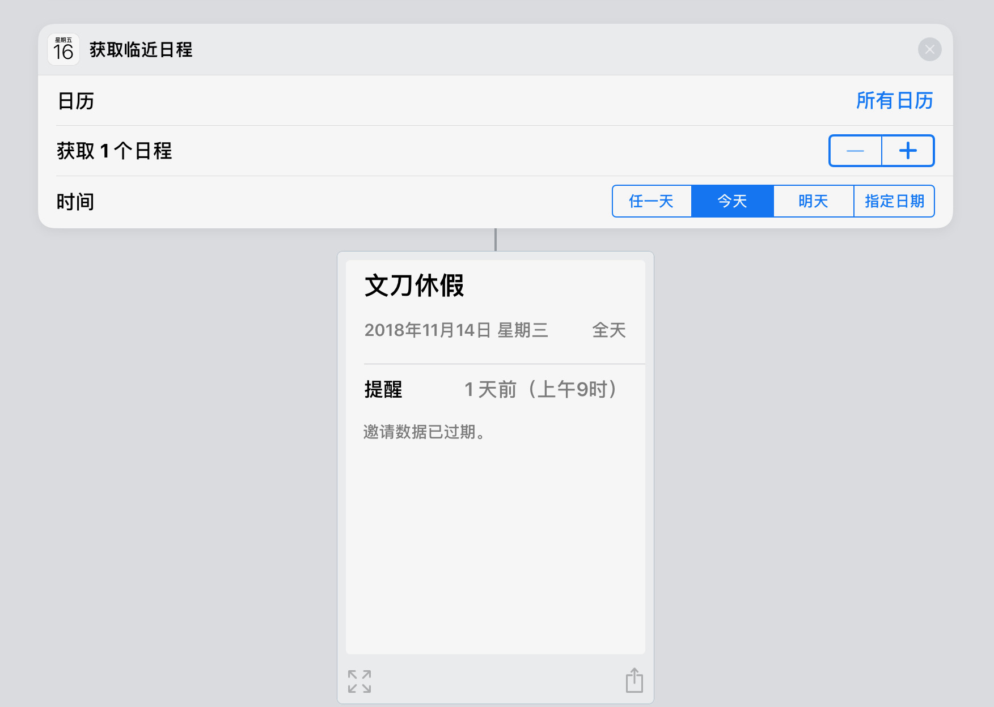The width and height of the screenshot is (994, 707).
Task: Dismiss the 获取临近日程 action with X
Action: [x=929, y=50]
